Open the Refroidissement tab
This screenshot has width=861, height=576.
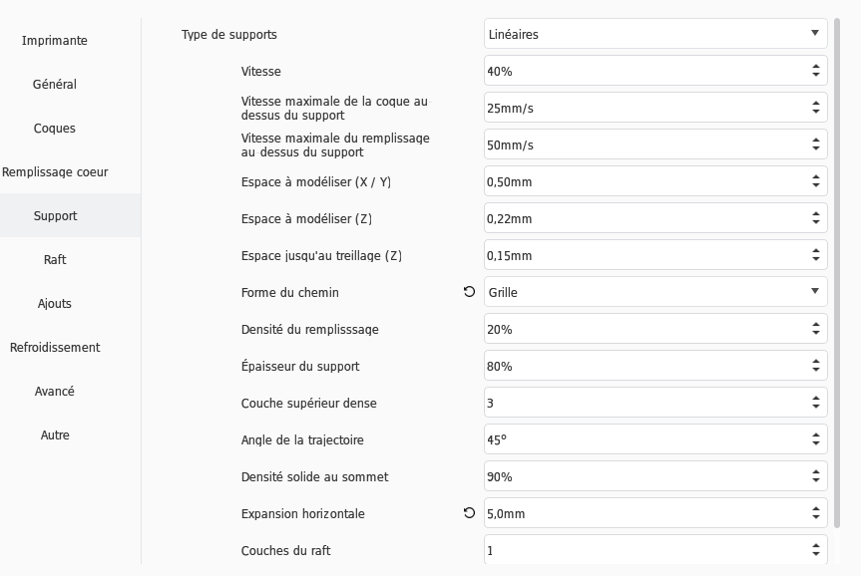pyautogui.click(x=55, y=348)
